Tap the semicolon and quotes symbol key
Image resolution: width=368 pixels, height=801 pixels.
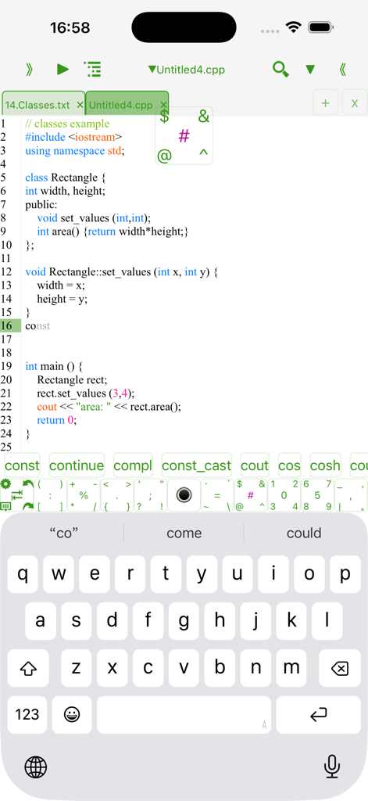click(151, 495)
